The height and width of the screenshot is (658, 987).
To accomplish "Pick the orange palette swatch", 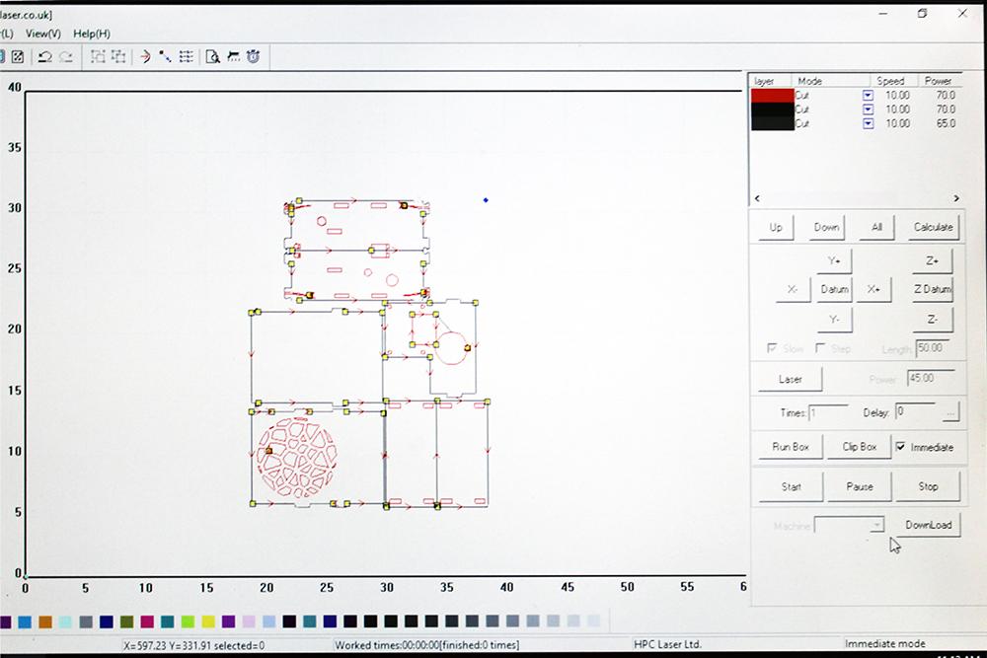I will (x=45, y=622).
